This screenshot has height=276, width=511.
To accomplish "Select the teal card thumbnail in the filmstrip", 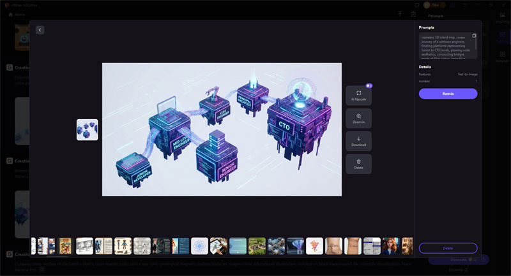I will click(x=238, y=246).
